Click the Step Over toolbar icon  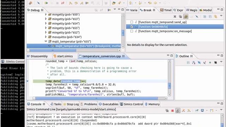tap(76, 3)
